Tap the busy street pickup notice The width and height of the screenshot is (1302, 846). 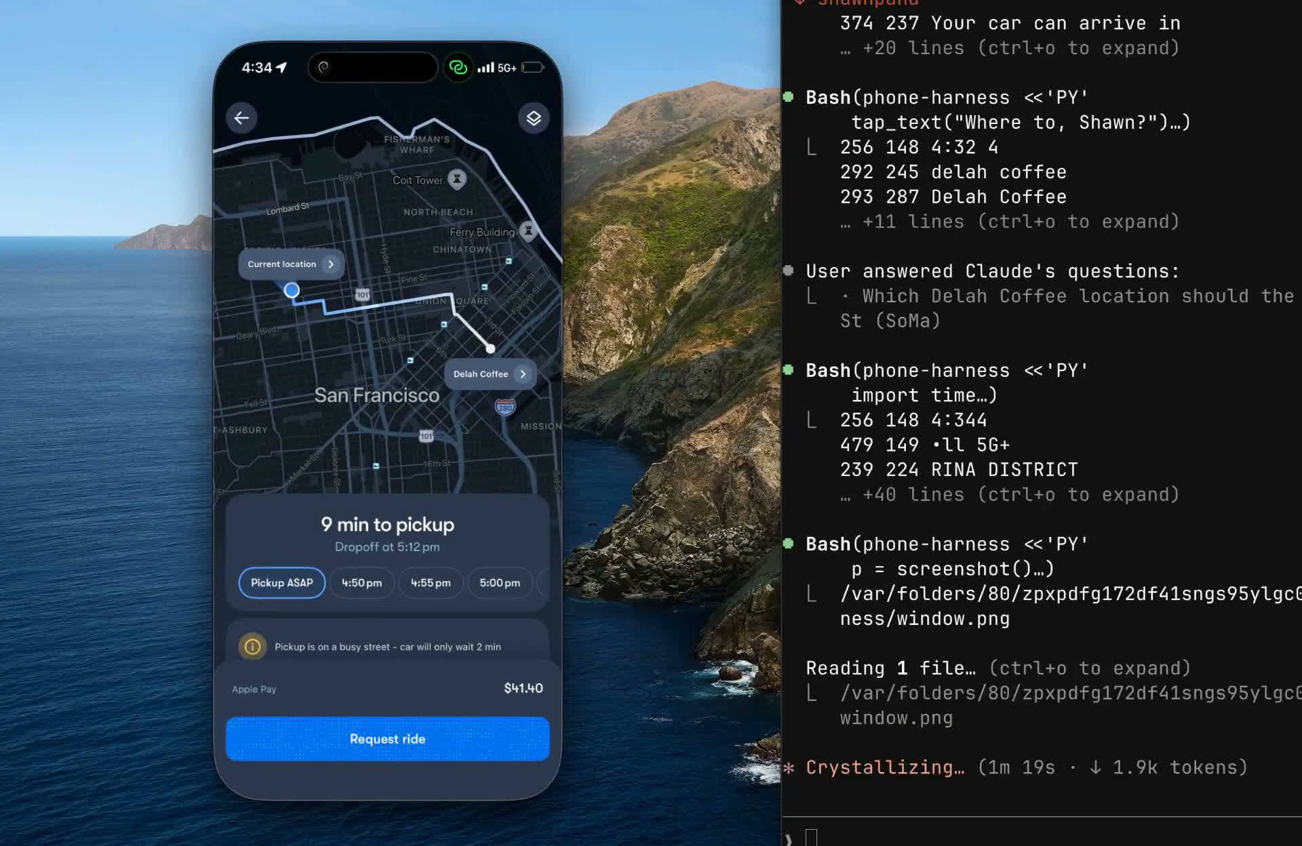[x=387, y=647]
